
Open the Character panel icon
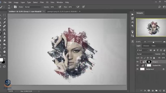[x=133, y=22]
